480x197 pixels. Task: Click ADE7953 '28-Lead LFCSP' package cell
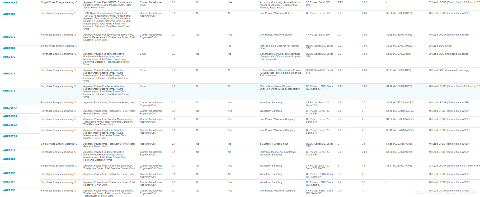coord(454,166)
